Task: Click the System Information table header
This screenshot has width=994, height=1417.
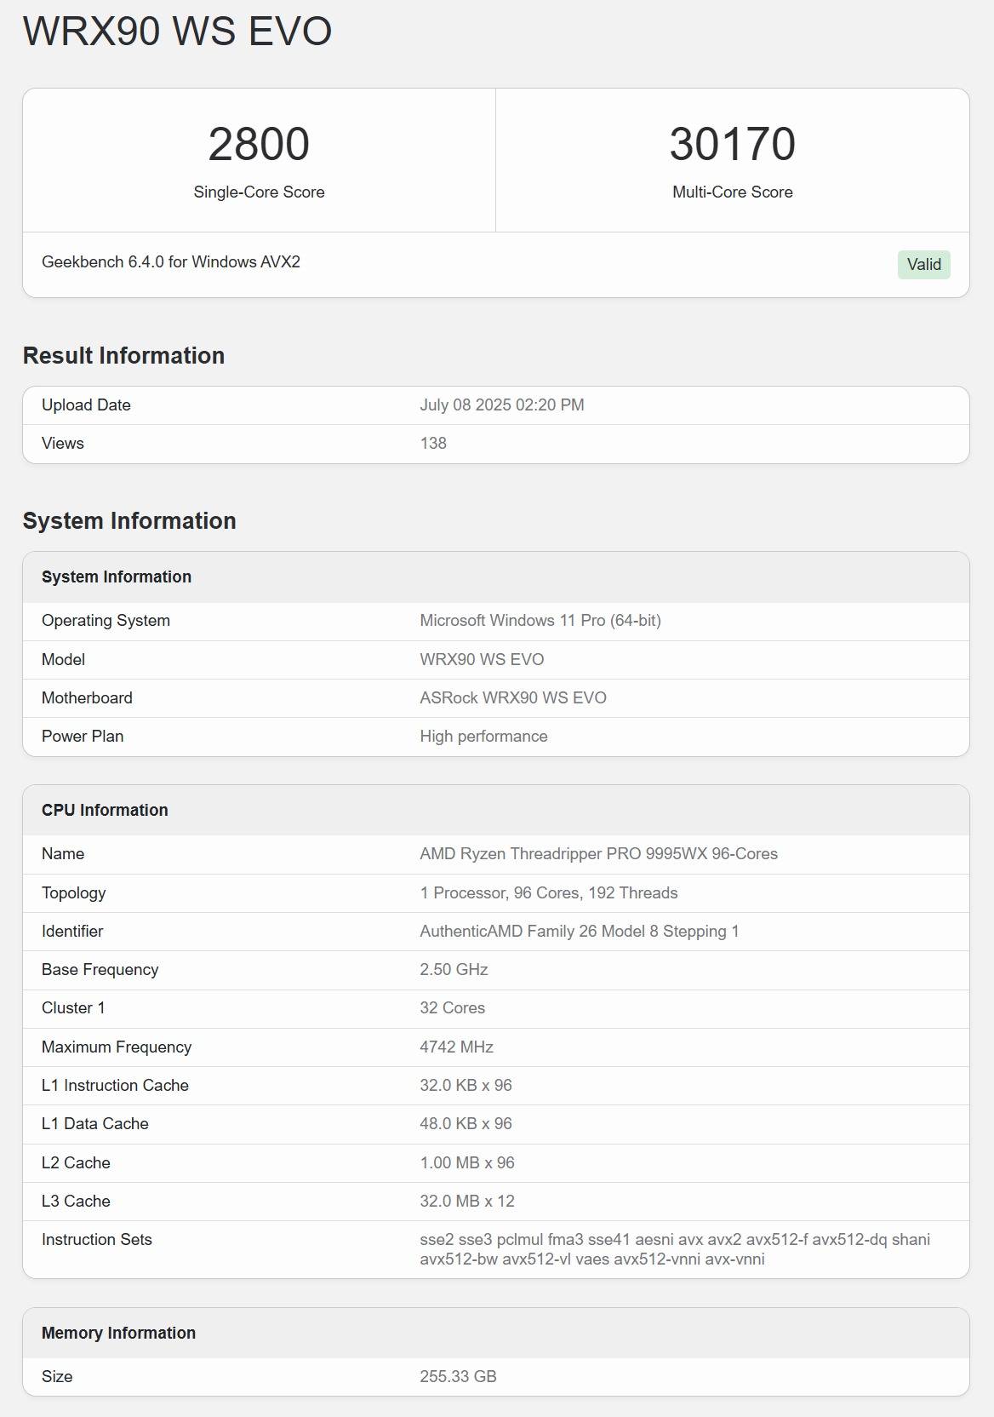Action: pyautogui.click(x=117, y=577)
